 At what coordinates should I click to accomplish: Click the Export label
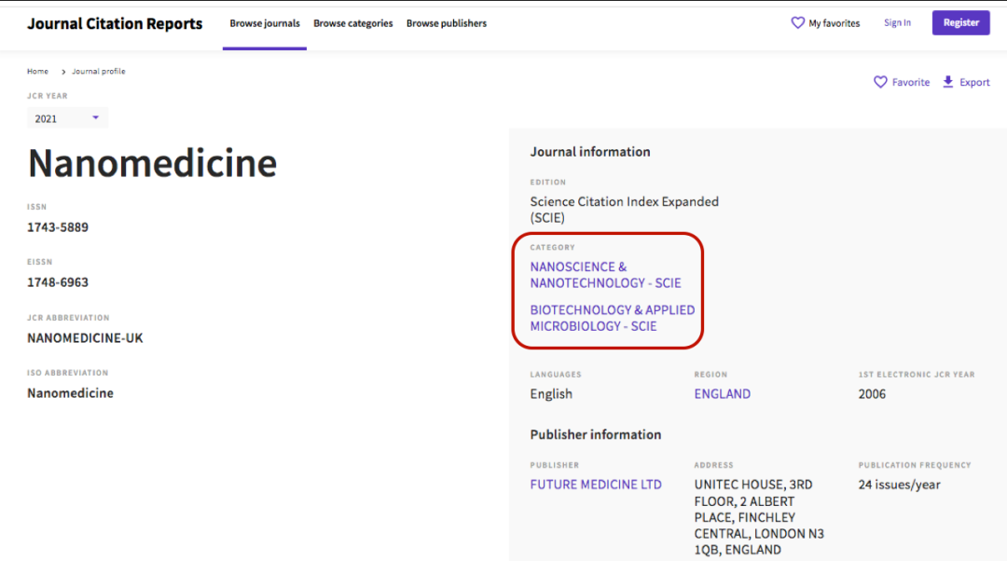(x=974, y=82)
